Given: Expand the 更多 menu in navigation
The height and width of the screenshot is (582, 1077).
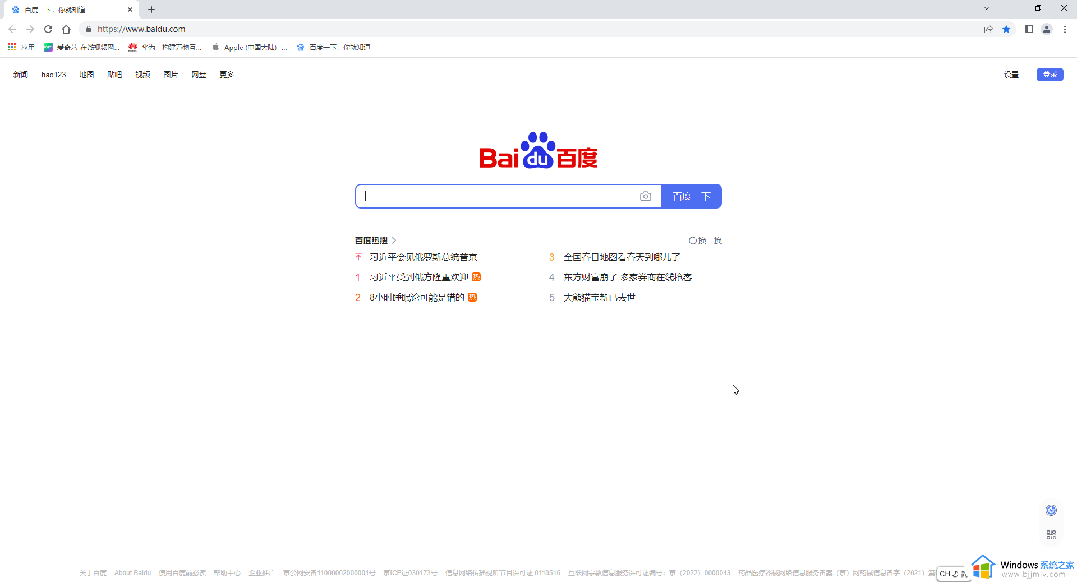Looking at the screenshot, I should [x=227, y=75].
